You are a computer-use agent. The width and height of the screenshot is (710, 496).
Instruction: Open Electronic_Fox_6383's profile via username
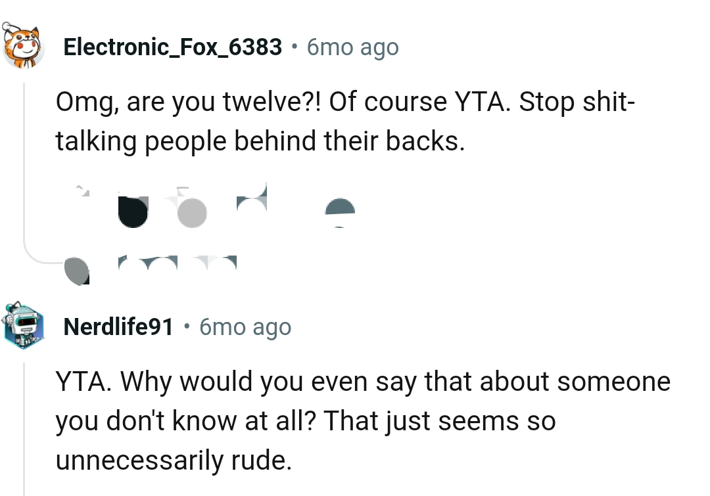(172, 47)
